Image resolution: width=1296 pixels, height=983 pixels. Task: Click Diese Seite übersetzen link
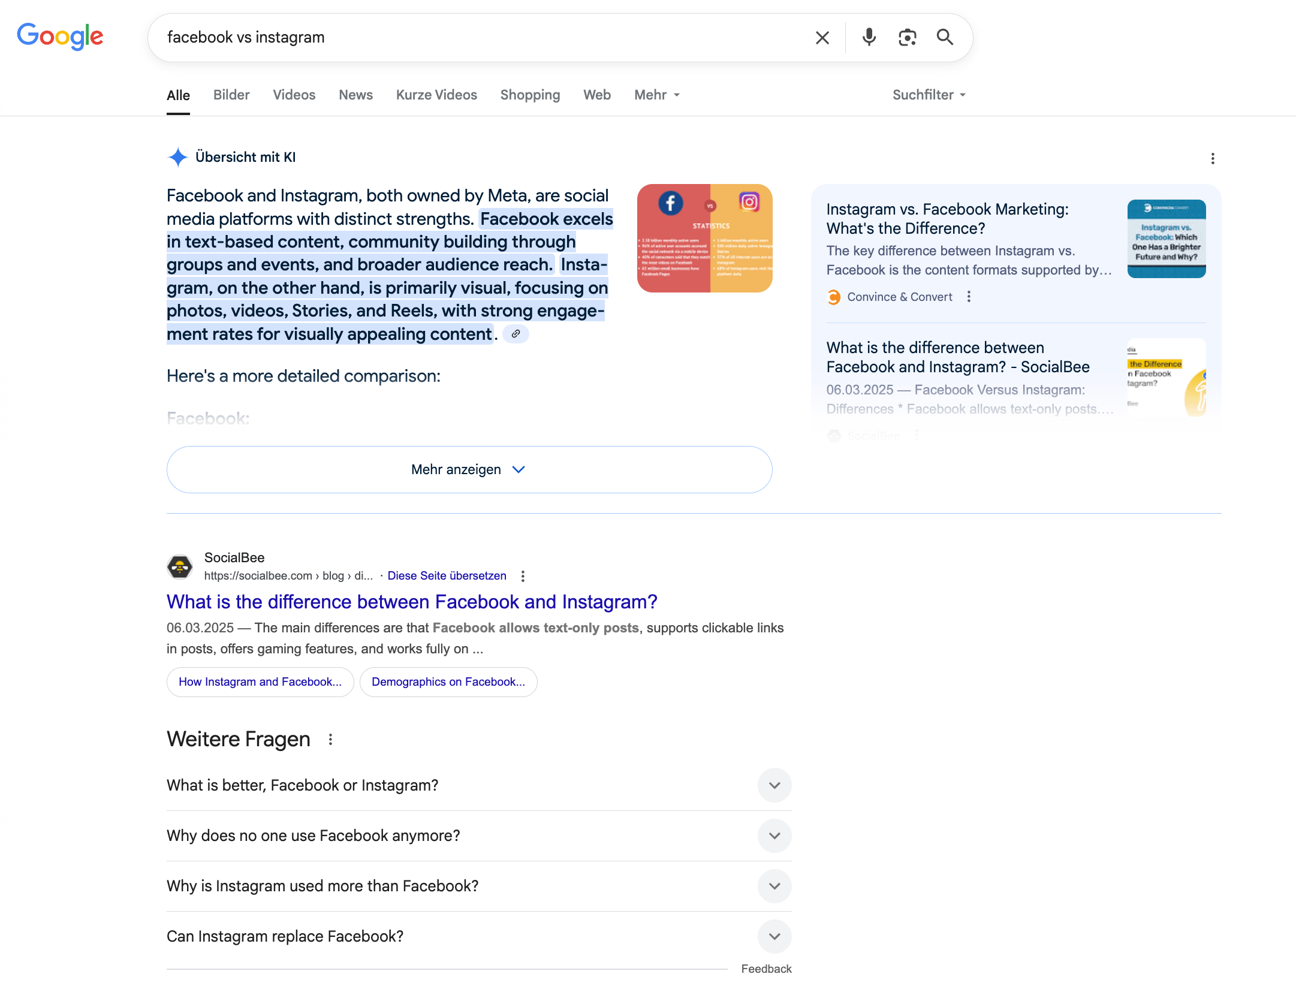pos(447,576)
